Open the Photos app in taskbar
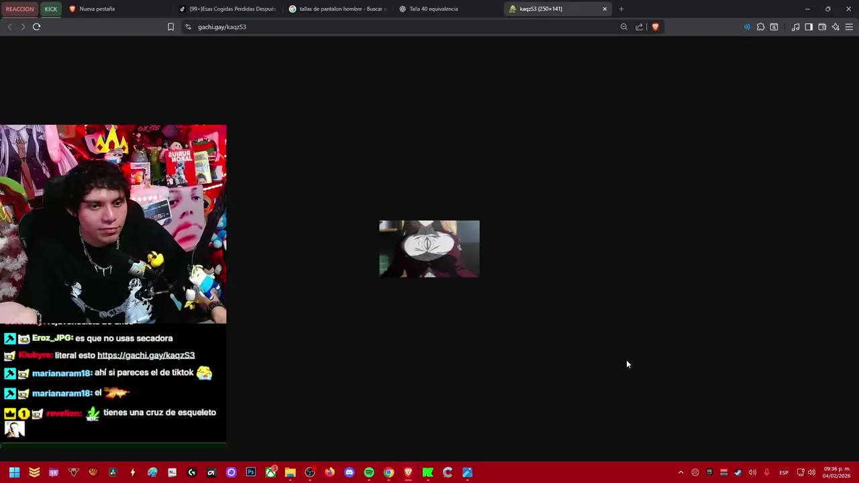The image size is (859, 483). (467, 472)
